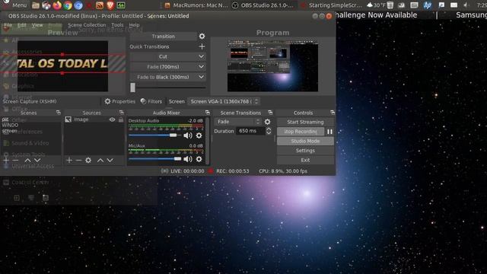Click the Desktop Audio volume slider

(154, 135)
